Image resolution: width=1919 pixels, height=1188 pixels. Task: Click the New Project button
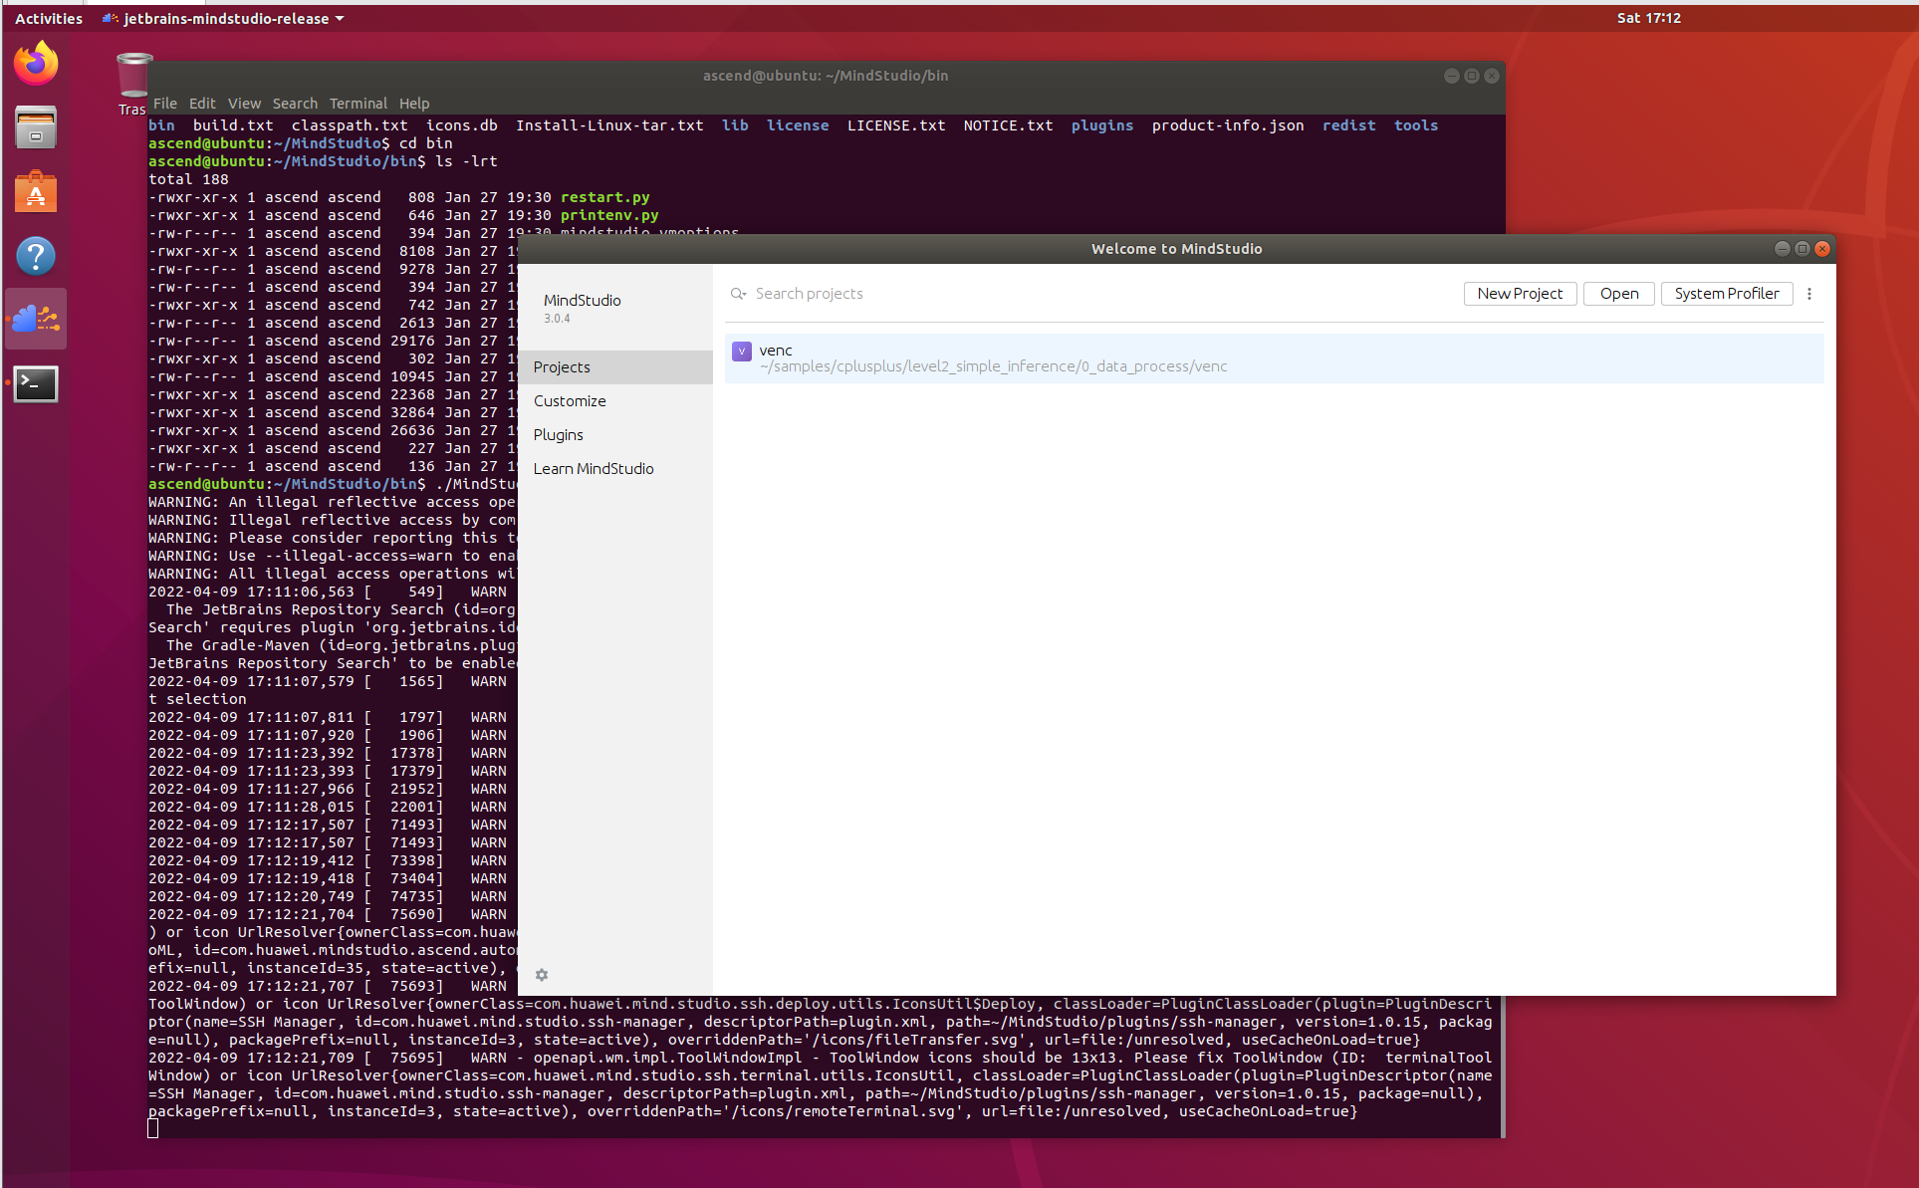(x=1519, y=294)
